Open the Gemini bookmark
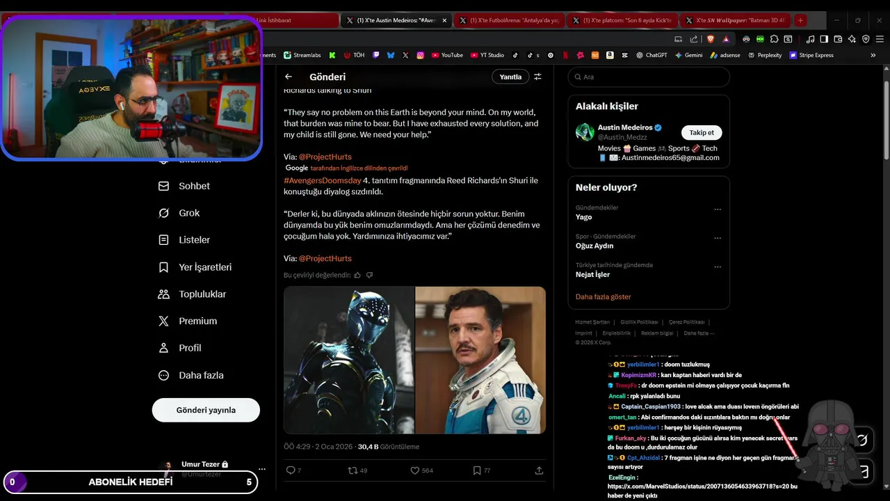This screenshot has height=501, width=890. (688, 55)
